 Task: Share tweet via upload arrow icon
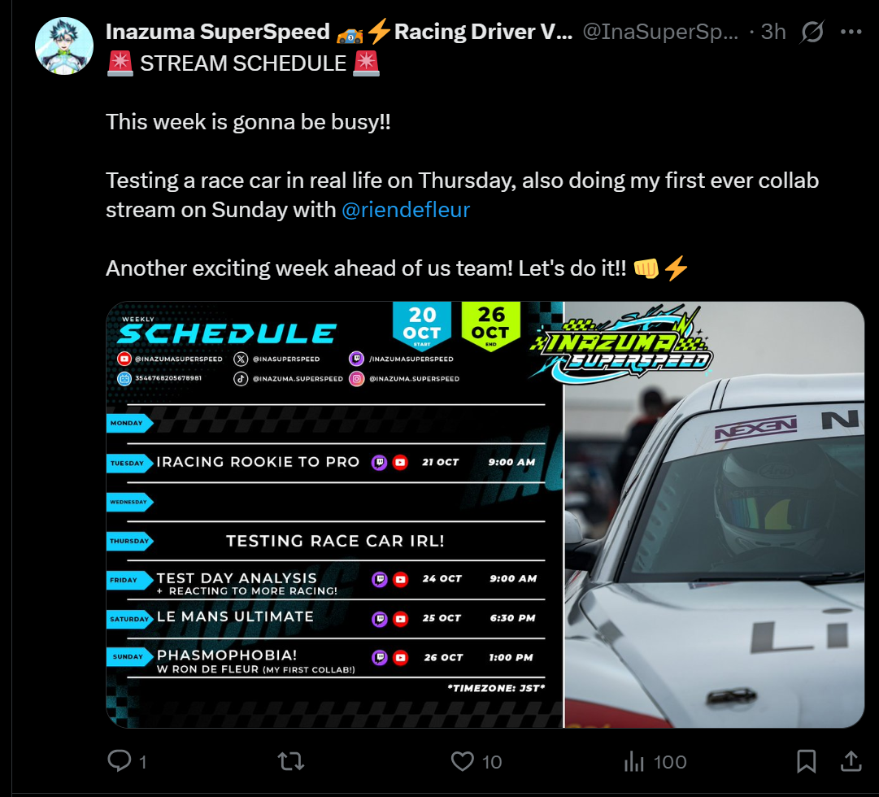pos(851,761)
